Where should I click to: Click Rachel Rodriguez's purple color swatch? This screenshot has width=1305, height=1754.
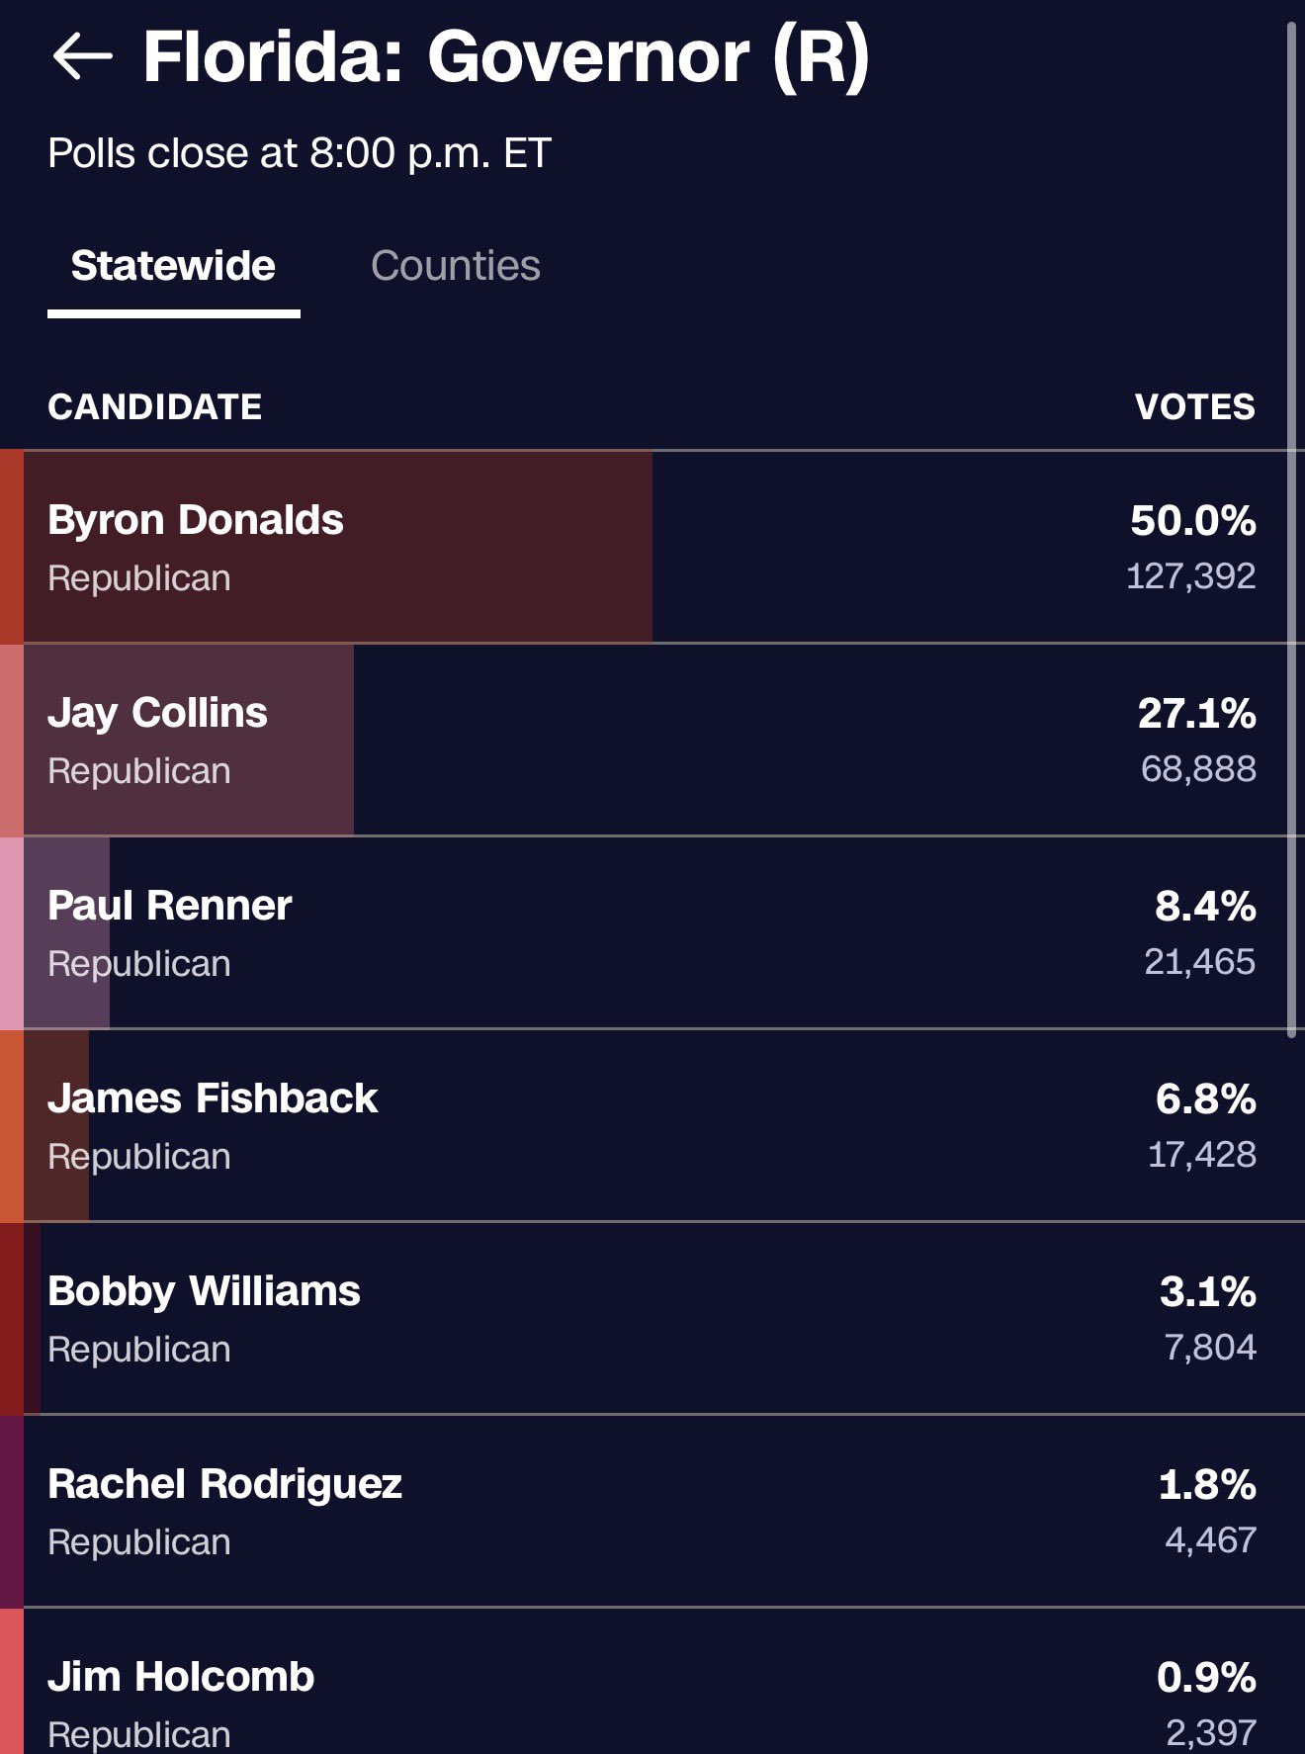click(x=12, y=1511)
